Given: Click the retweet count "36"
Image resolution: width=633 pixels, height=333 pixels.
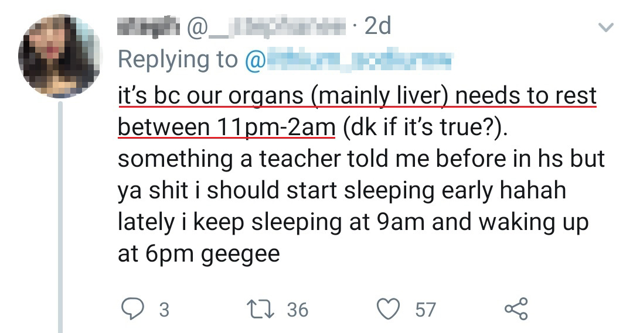Looking at the screenshot, I should [x=297, y=309].
